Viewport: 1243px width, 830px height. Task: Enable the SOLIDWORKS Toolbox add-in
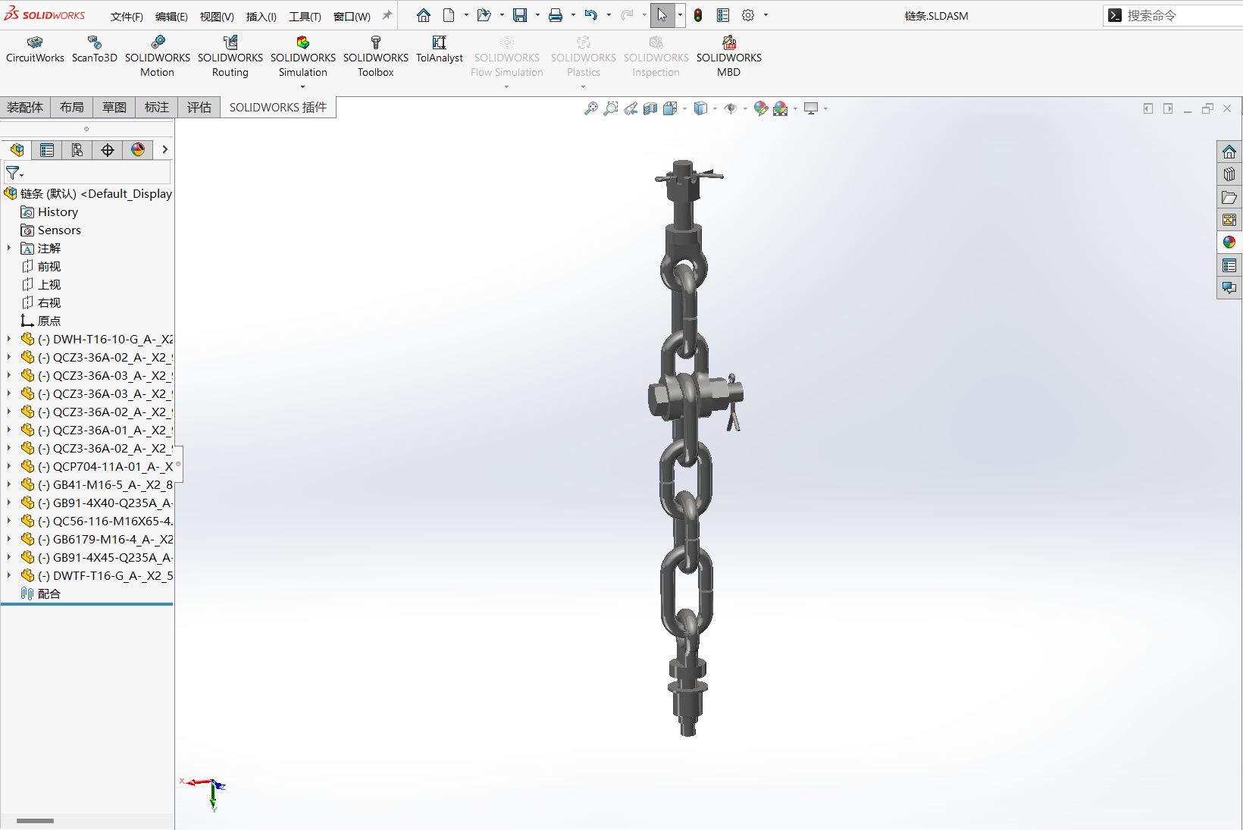(375, 57)
